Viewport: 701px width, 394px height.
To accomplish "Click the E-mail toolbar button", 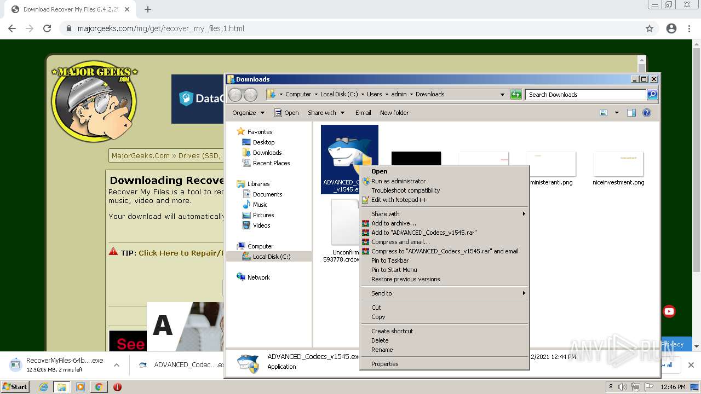I will pos(363,113).
